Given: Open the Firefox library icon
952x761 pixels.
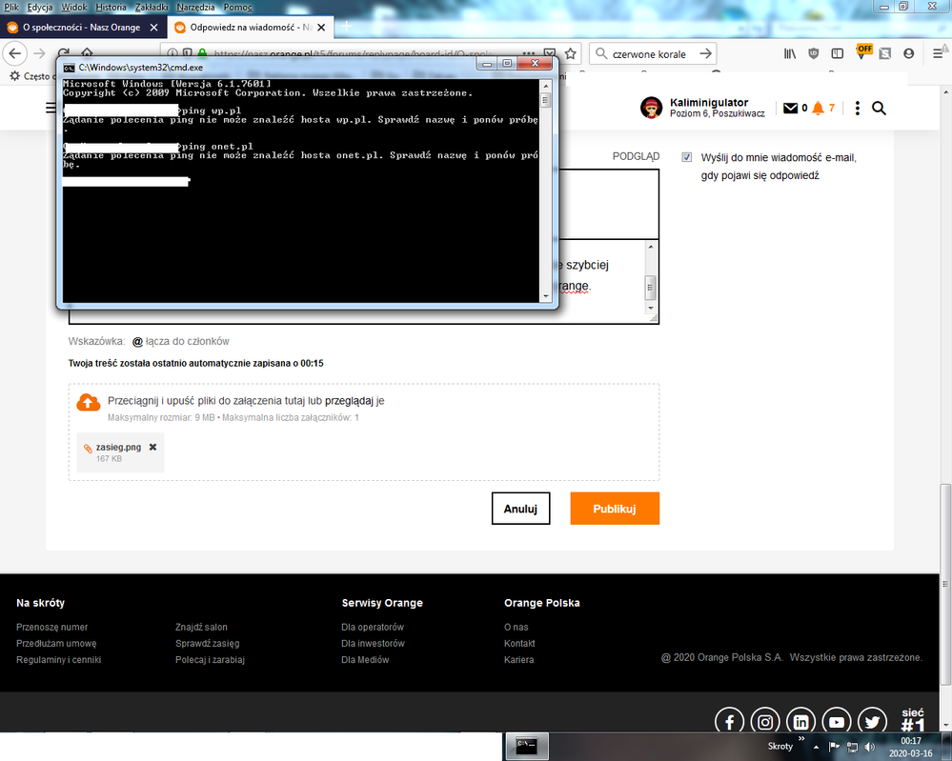Looking at the screenshot, I should tap(789, 53).
